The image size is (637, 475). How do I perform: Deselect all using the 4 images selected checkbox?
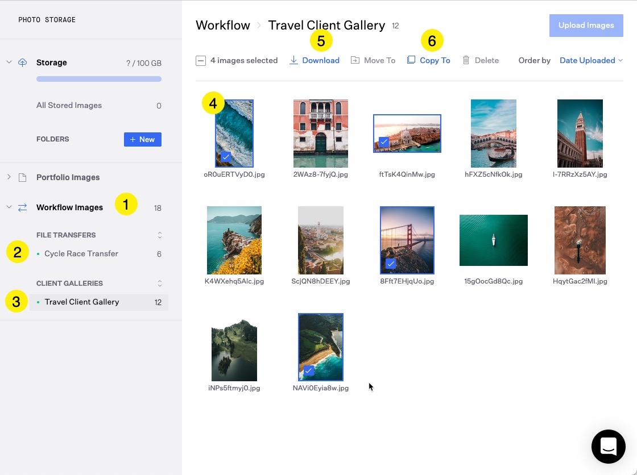click(x=201, y=61)
